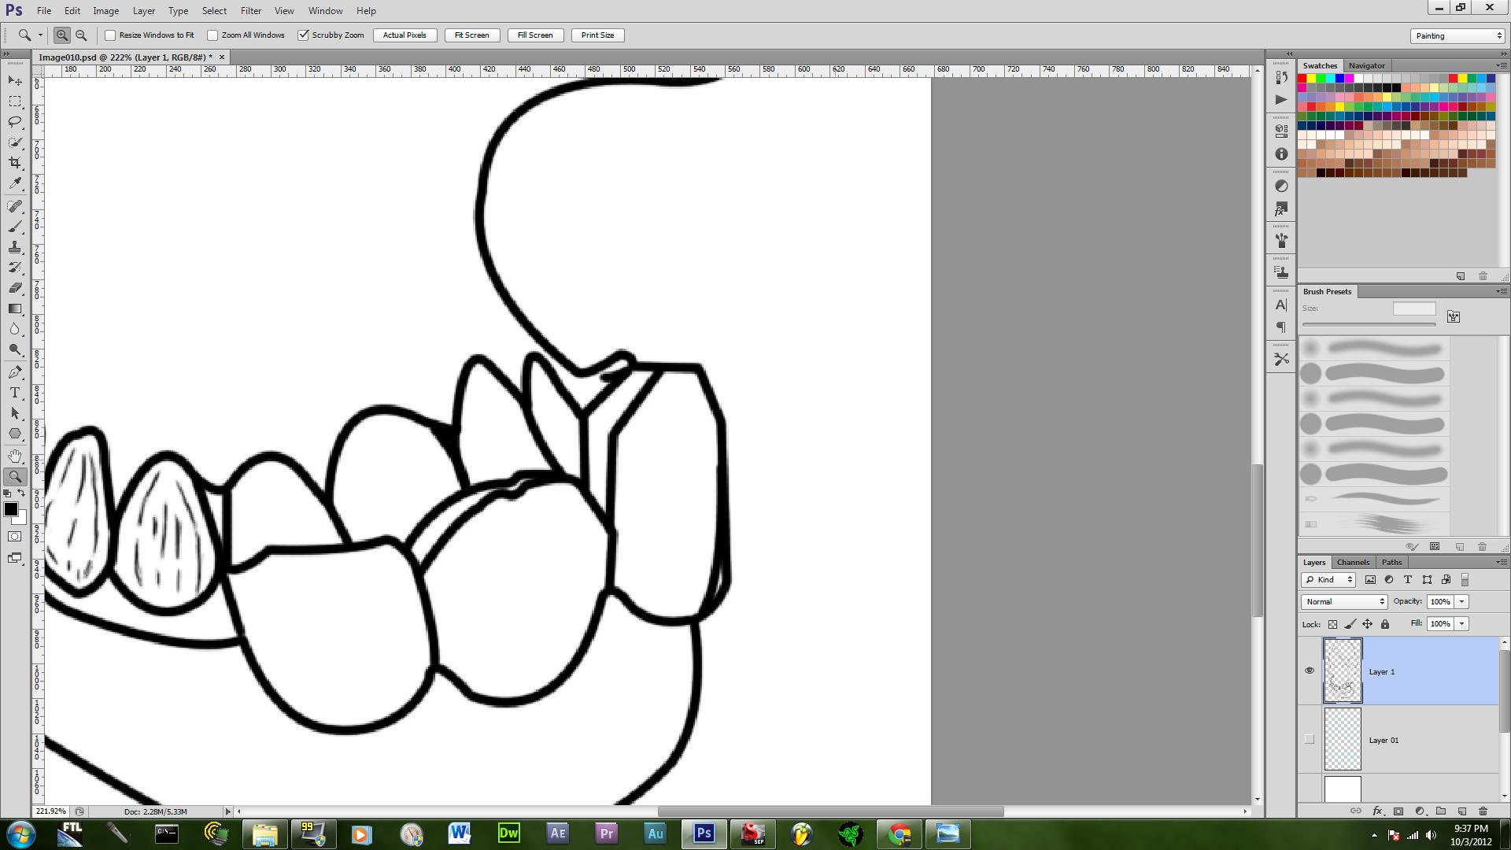Image resolution: width=1511 pixels, height=850 pixels.
Task: Select the Lasso tool
Action: point(15,121)
